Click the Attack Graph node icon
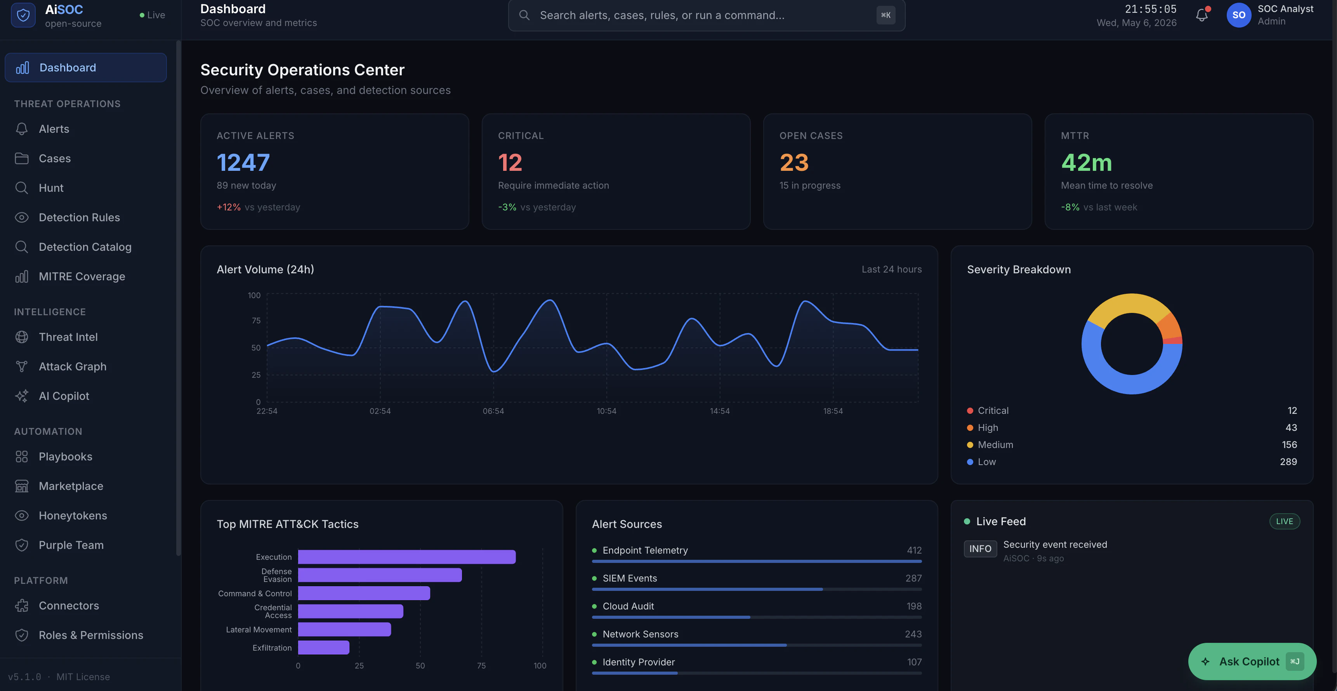Viewport: 1337px width, 691px height. pos(22,366)
